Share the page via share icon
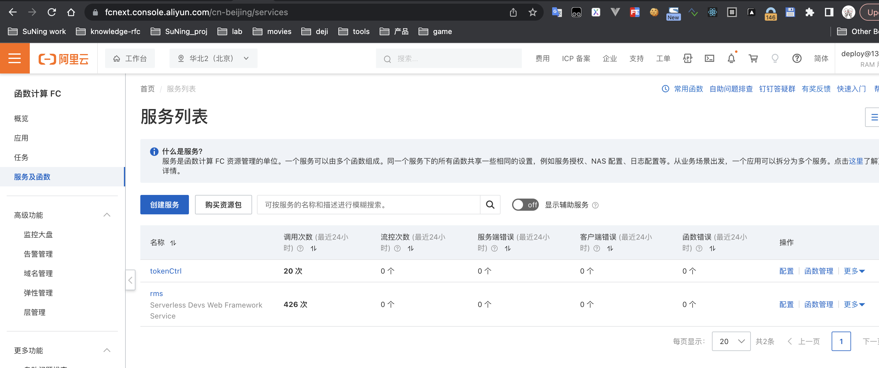 pos(513,13)
